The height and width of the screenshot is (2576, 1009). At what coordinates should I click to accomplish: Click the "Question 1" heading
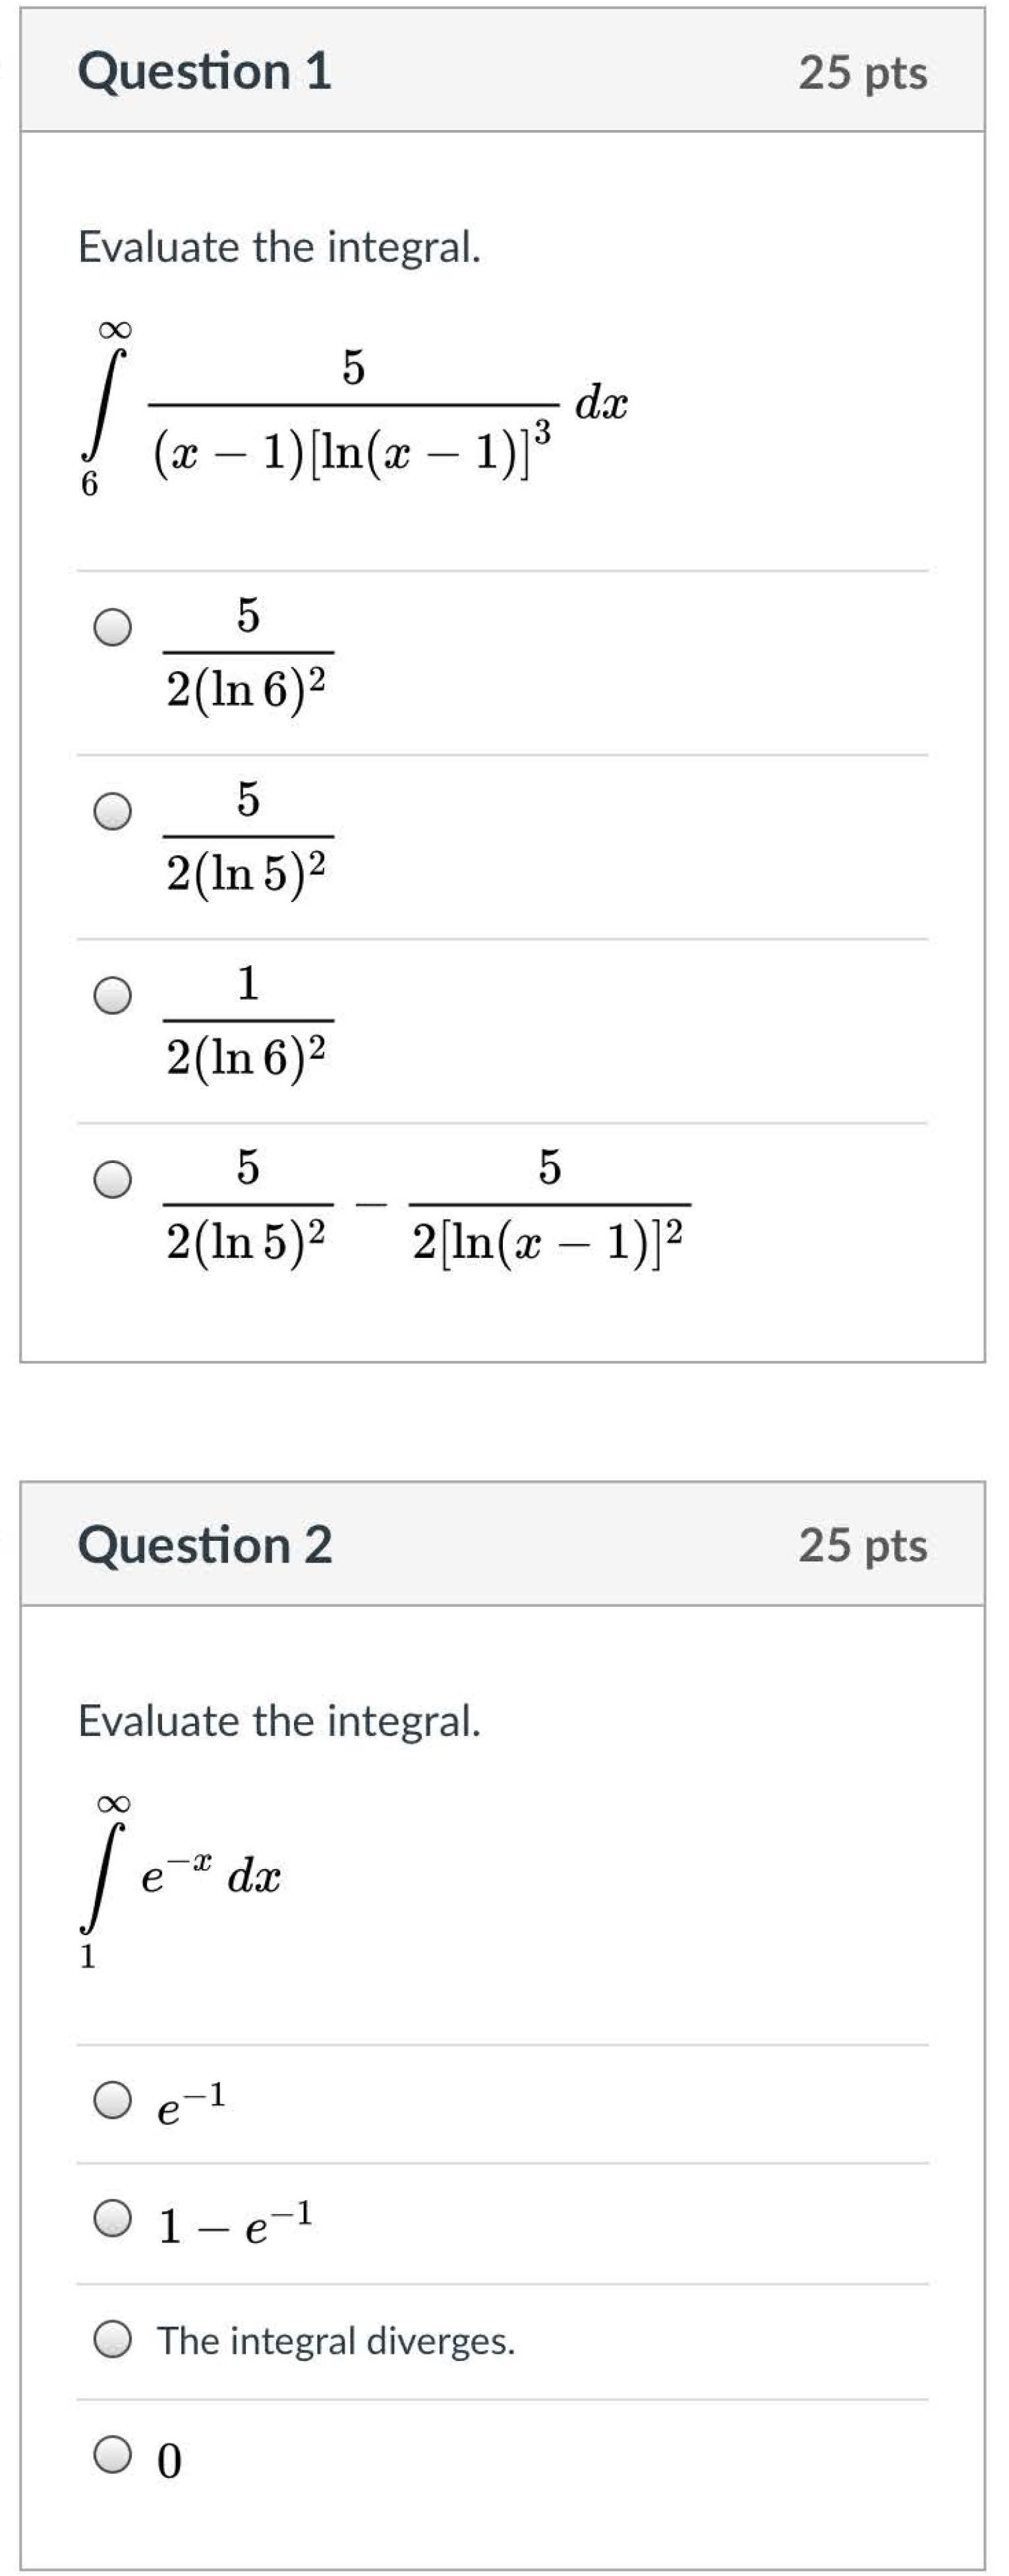point(205,71)
